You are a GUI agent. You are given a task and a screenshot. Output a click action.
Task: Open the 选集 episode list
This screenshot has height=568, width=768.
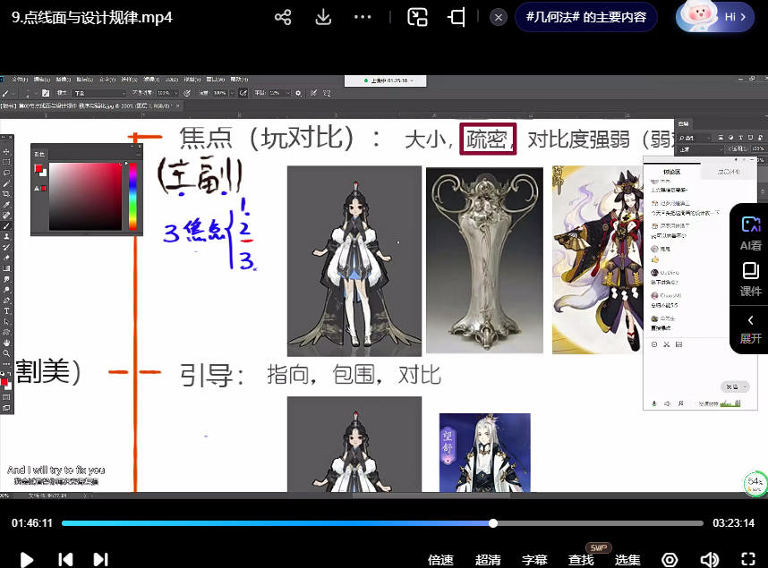click(x=627, y=560)
